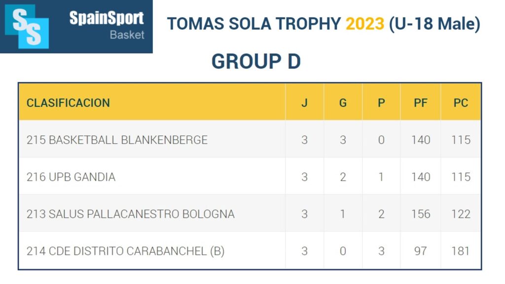Open the 215 Basketball Blankenberge team row
Image resolution: width=505 pixels, height=284 pixels.
tap(117, 140)
